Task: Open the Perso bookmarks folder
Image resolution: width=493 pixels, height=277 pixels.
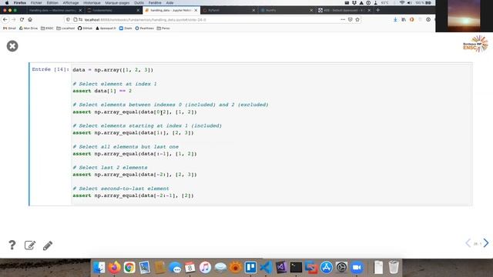Action: (163, 28)
